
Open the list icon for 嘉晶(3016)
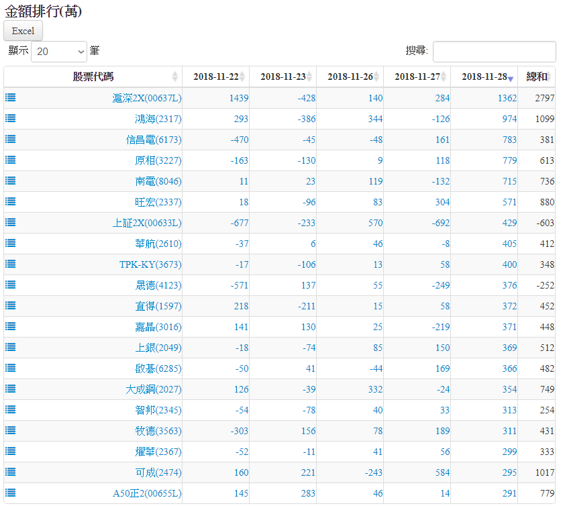pos(11,326)
